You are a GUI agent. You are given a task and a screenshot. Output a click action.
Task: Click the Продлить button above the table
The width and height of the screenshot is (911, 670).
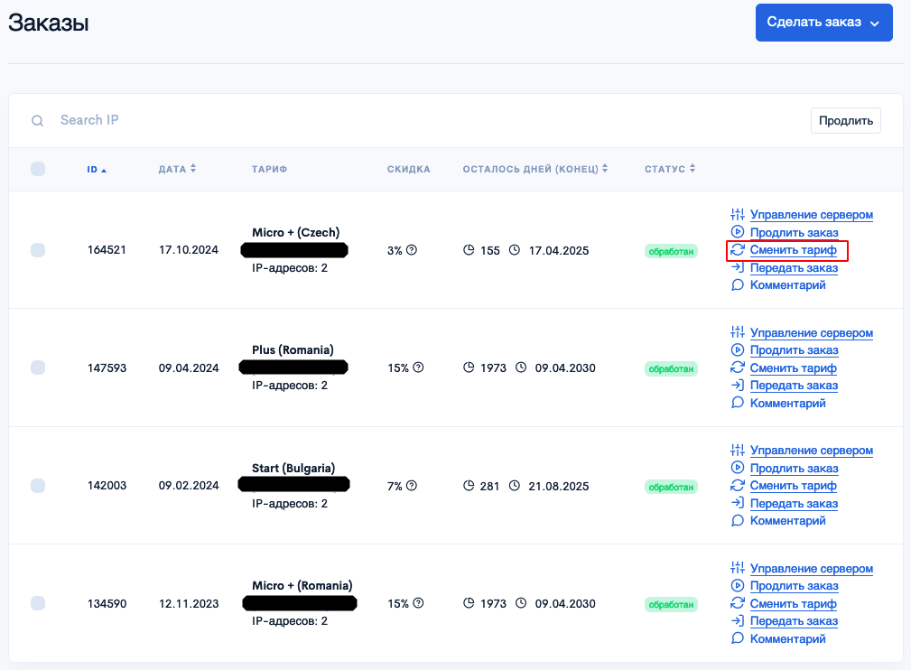[846, 121]
